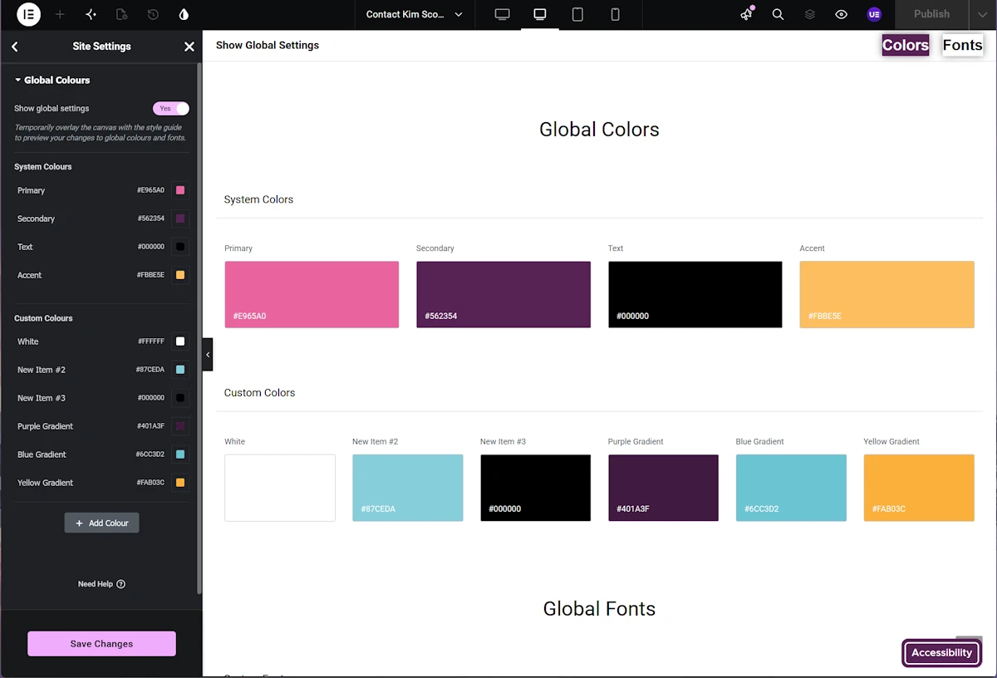The height and width of the screenshot is (678, 997).
Task: Select the #FAB03C Yellow Gradient card
Action: (x=919, y=488)
